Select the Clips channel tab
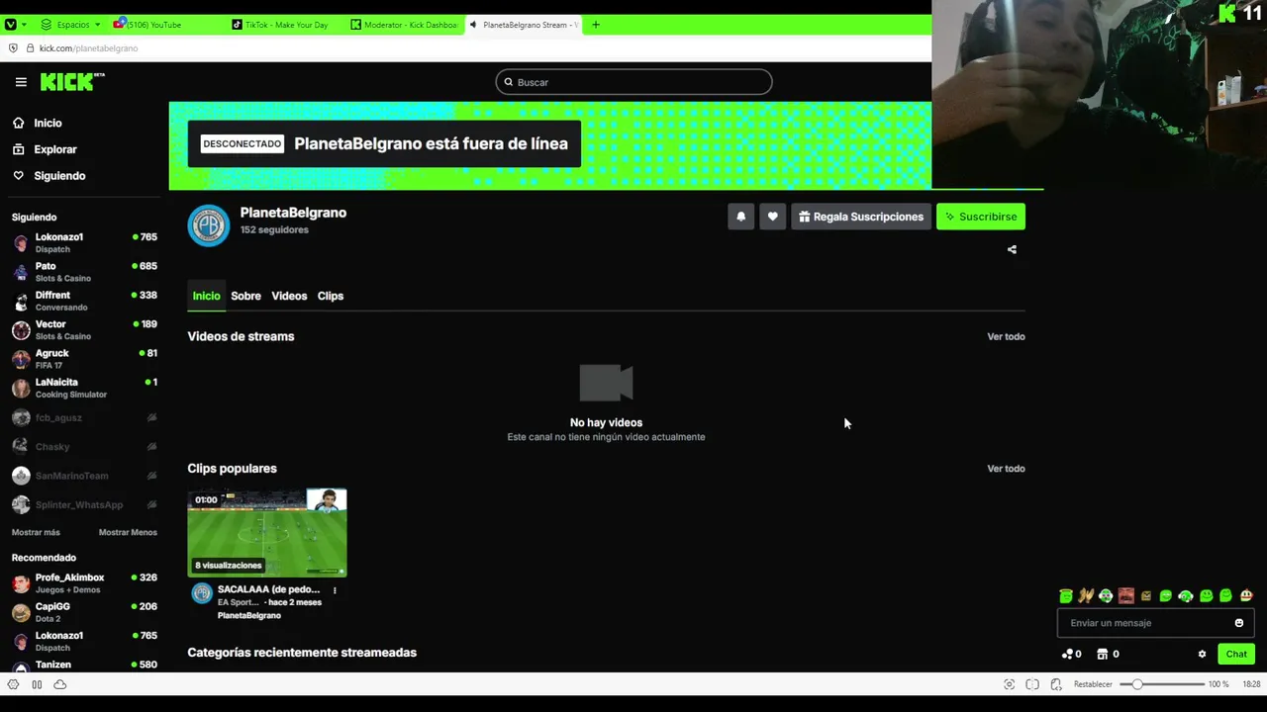The image size is (1267, 712). click(x=331, y=296)
